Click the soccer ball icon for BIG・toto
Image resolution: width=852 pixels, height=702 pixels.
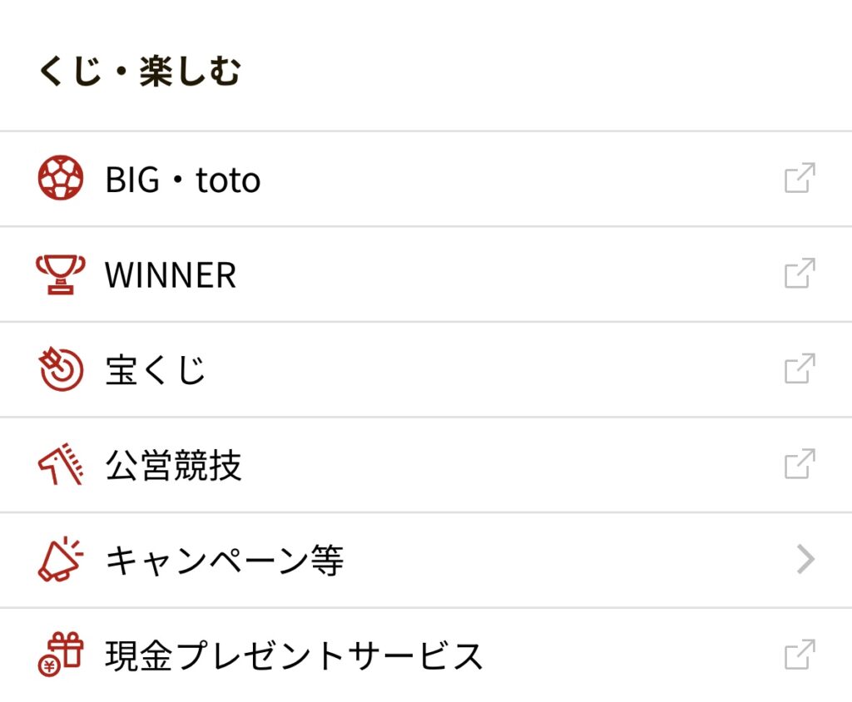[61, 178]
